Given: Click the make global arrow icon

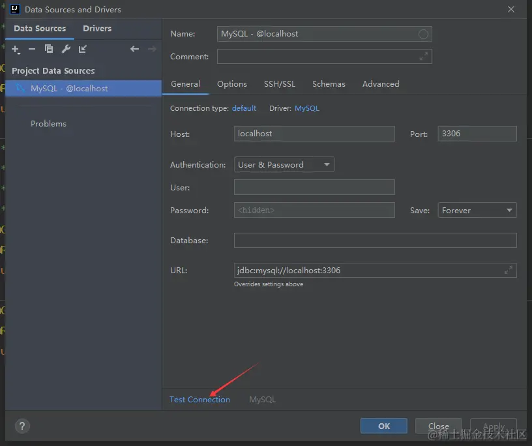Looking at the screenshot, I should 82,49.
